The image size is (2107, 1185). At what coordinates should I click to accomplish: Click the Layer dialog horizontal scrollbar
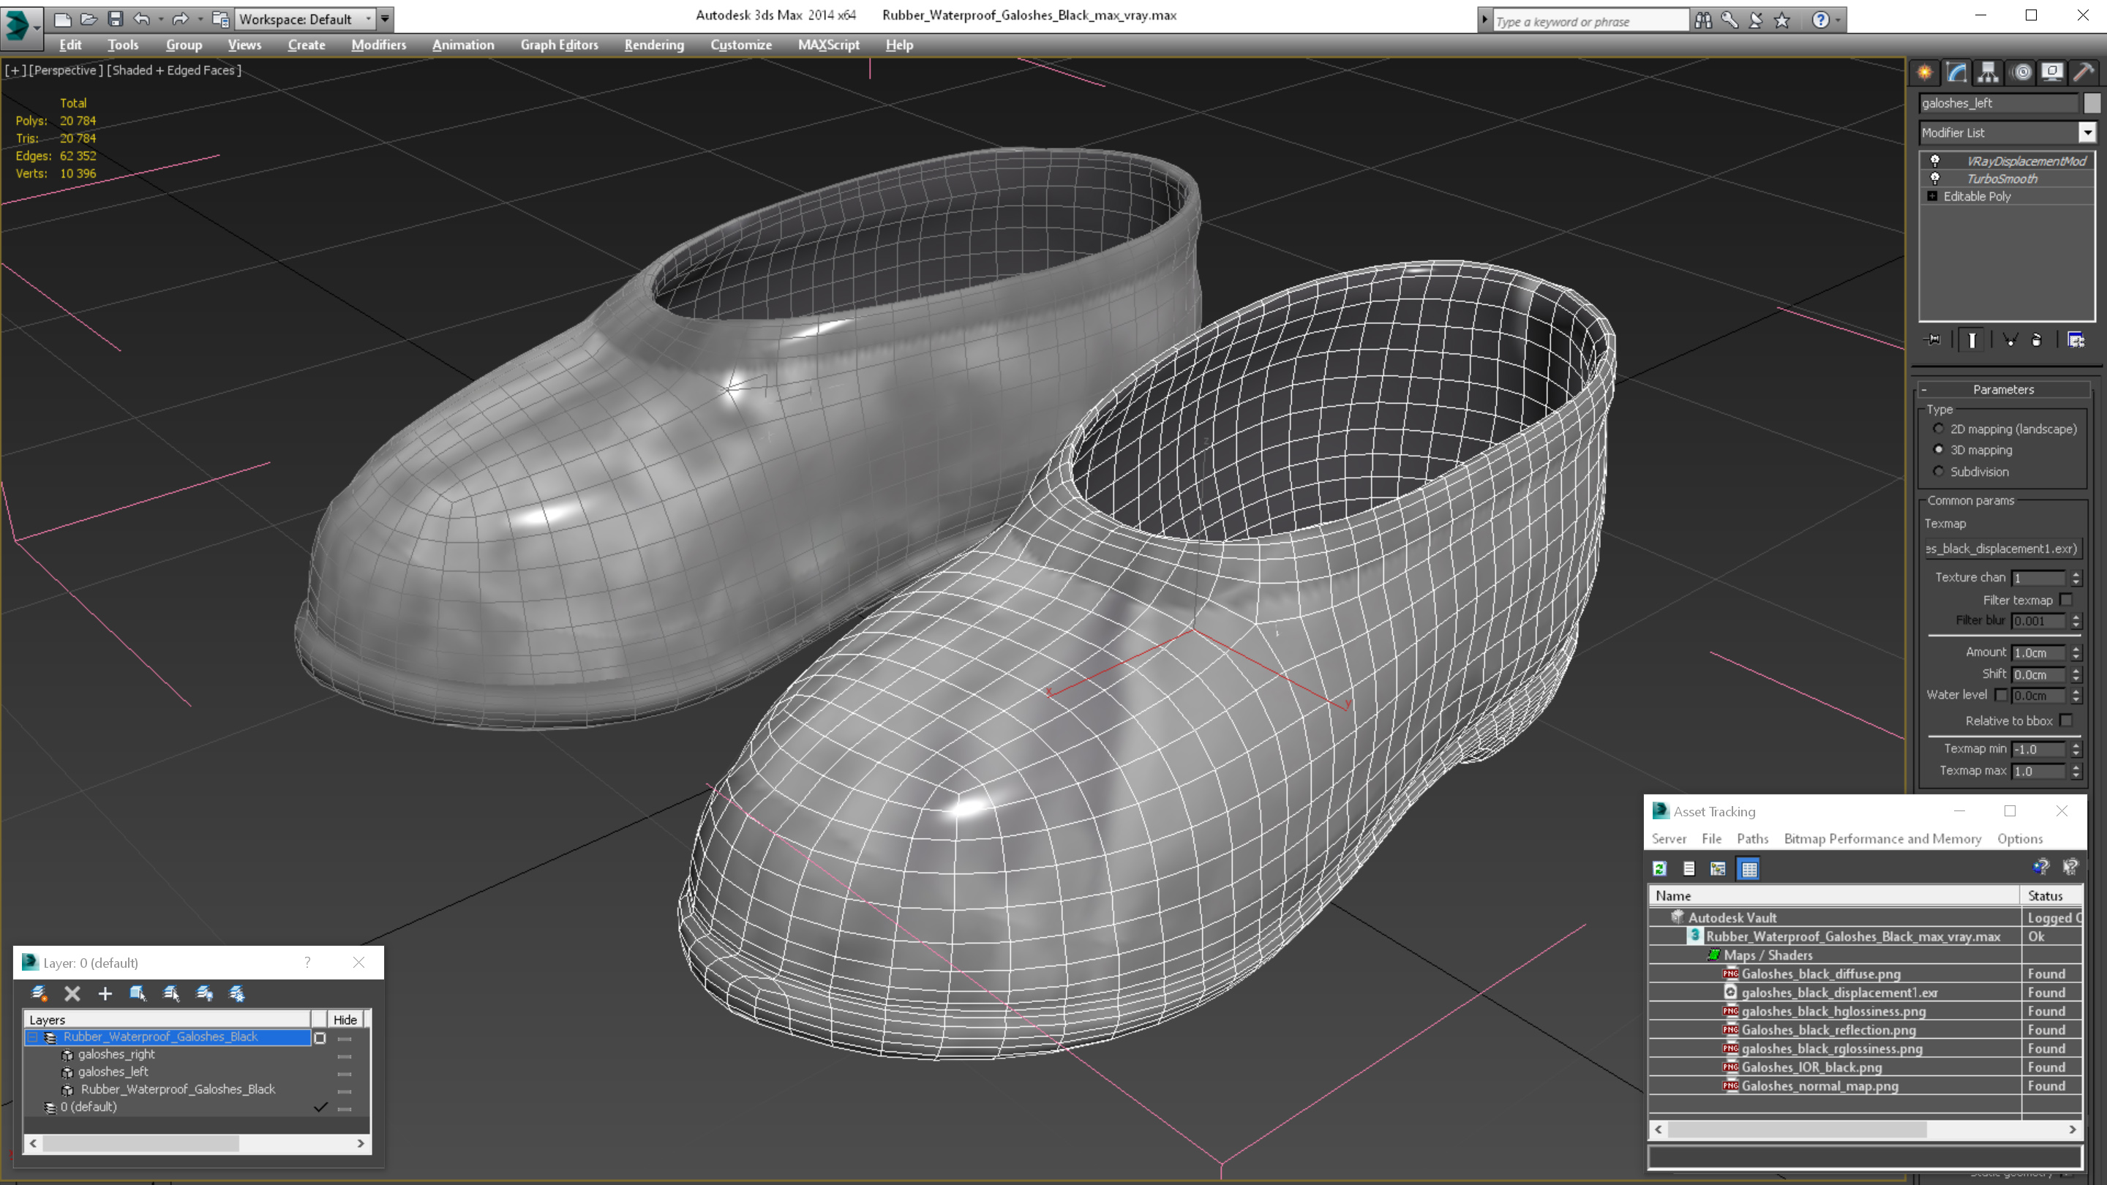coord(196,1143)
